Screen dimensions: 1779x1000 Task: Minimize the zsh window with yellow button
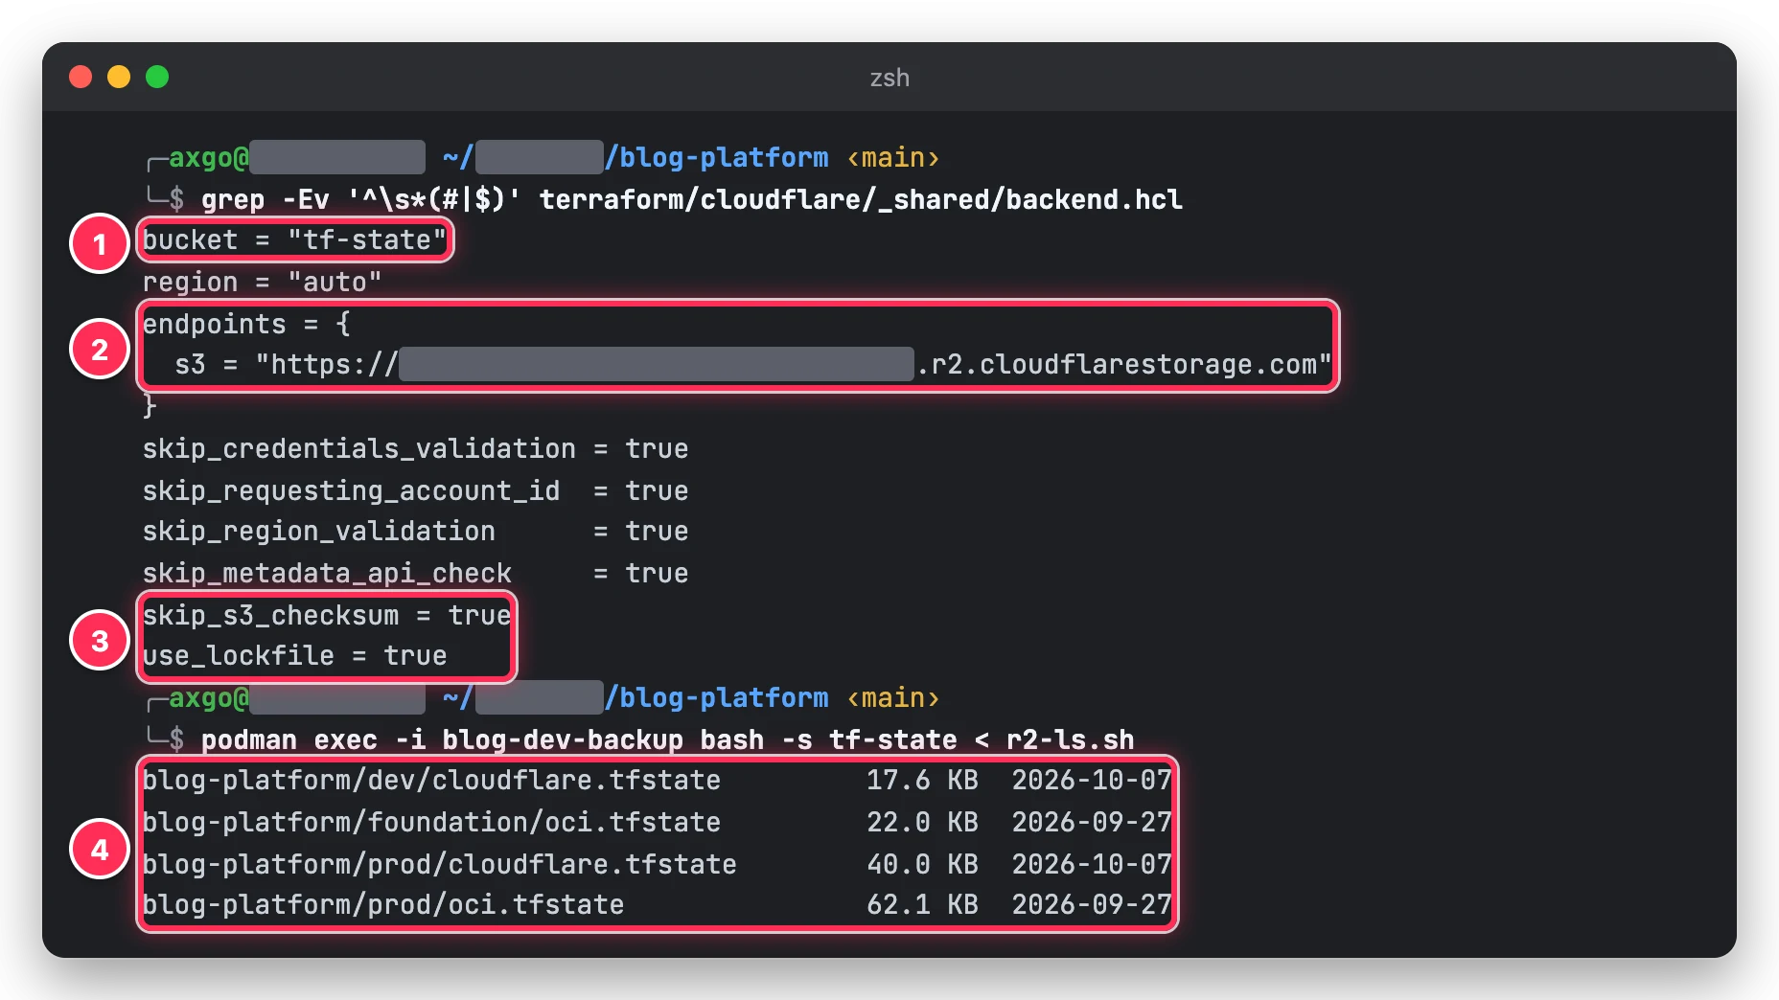click(x=119, y=77)
